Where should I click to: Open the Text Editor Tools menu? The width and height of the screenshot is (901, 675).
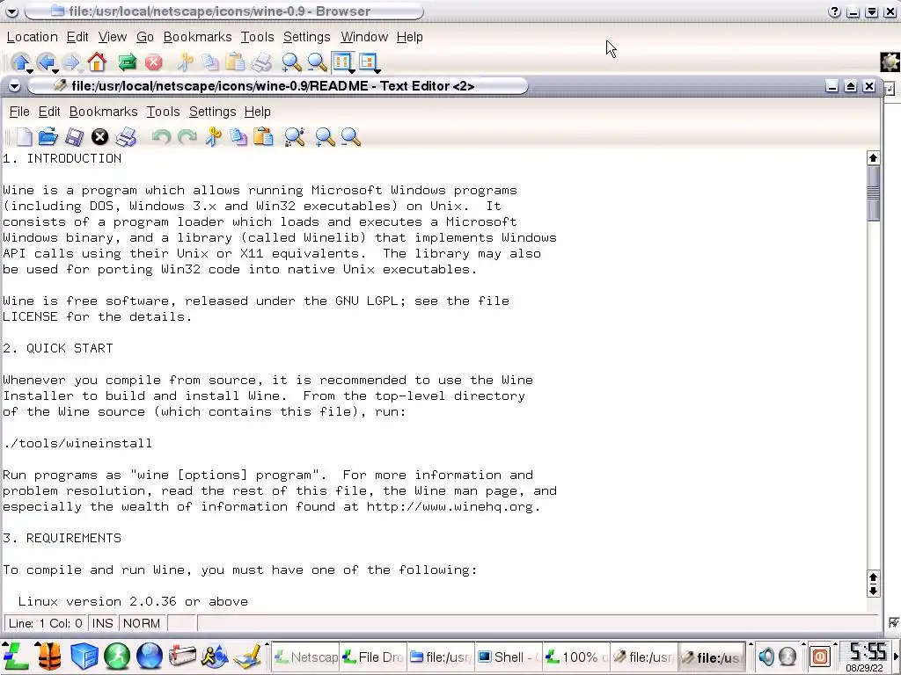pyautogui.click(x=163, y=112)
